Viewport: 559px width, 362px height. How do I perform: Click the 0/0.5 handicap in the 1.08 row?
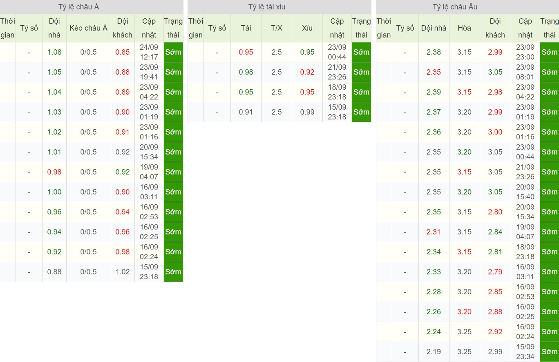click(89, 52)
